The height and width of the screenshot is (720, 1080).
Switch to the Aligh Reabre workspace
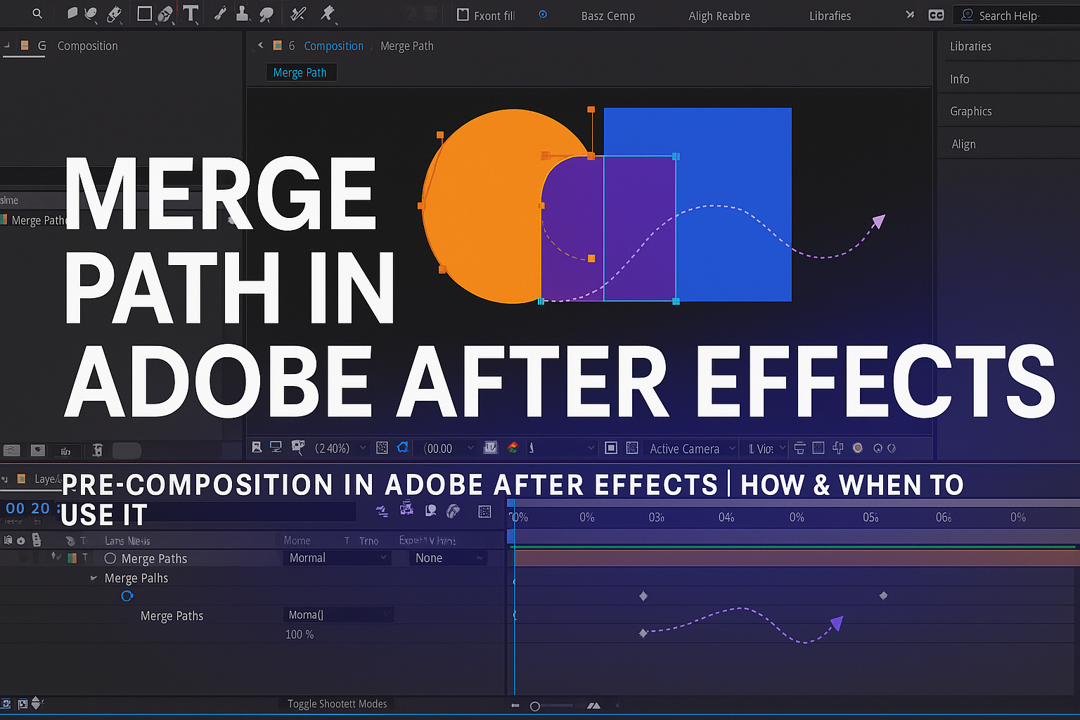click(x=719, y=15)
